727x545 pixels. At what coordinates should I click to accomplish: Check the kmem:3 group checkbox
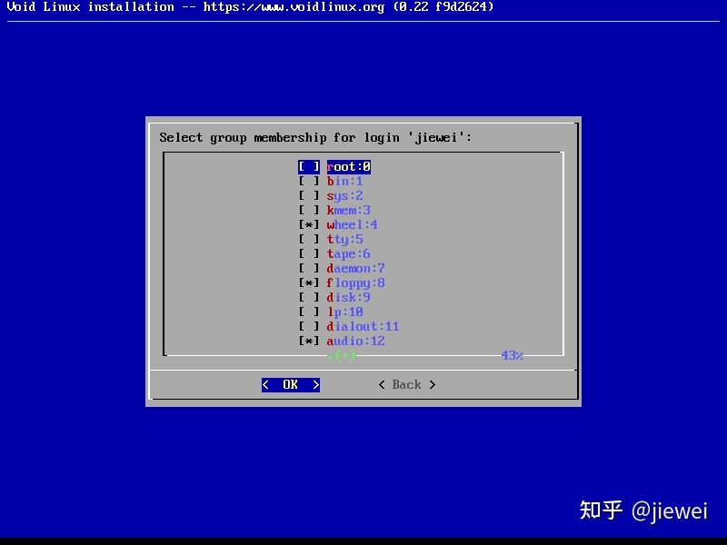[x=308, y=210]
